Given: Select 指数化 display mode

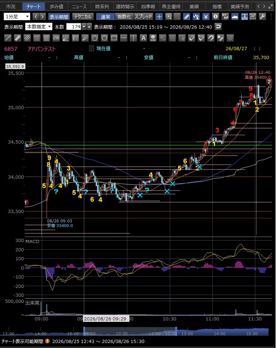Looking at the screenshot, I should [x=124, y=16].
